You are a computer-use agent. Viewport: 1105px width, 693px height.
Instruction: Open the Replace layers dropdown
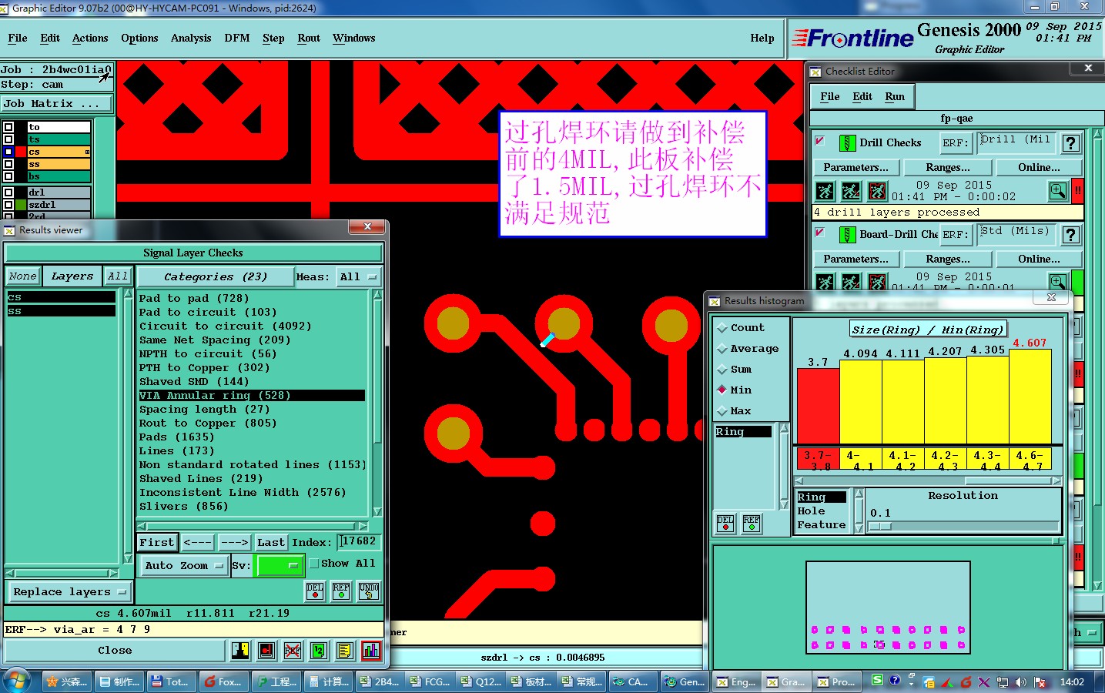tap(69, 592)
